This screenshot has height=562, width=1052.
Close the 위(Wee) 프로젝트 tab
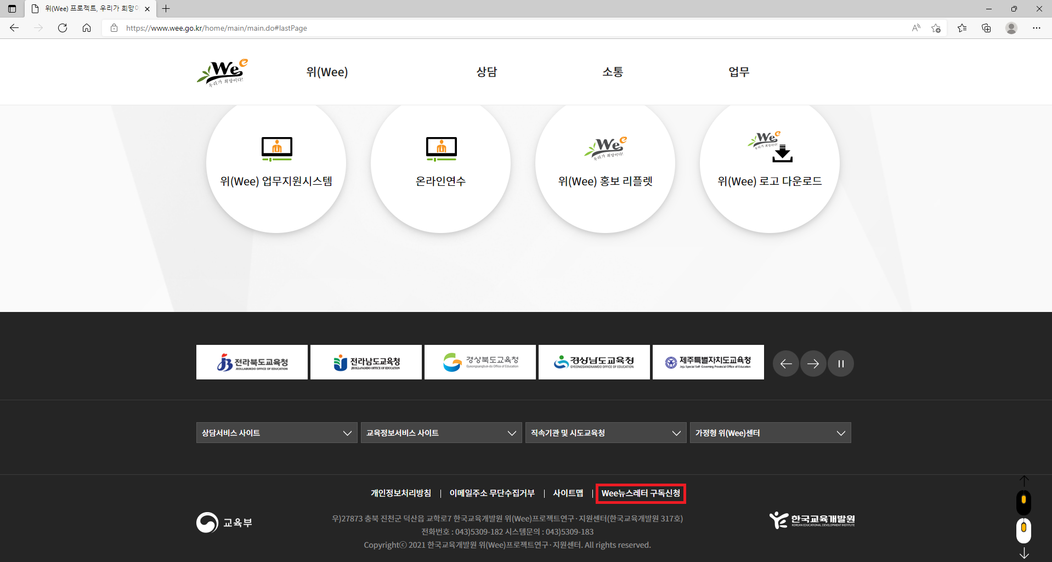pos(147,9)
